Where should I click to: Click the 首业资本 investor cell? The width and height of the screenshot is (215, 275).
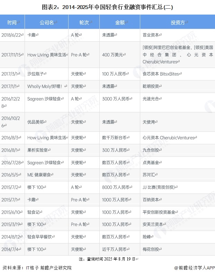tap(153, 35)
